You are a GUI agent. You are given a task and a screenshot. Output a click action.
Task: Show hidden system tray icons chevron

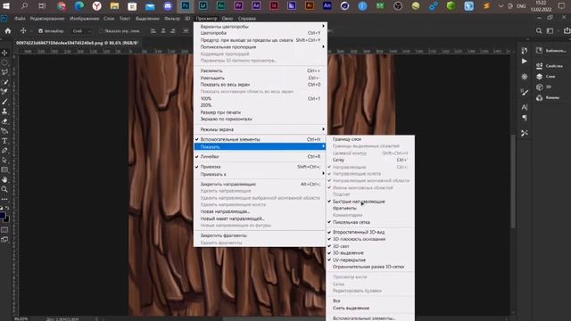click(x=501, y=6)
